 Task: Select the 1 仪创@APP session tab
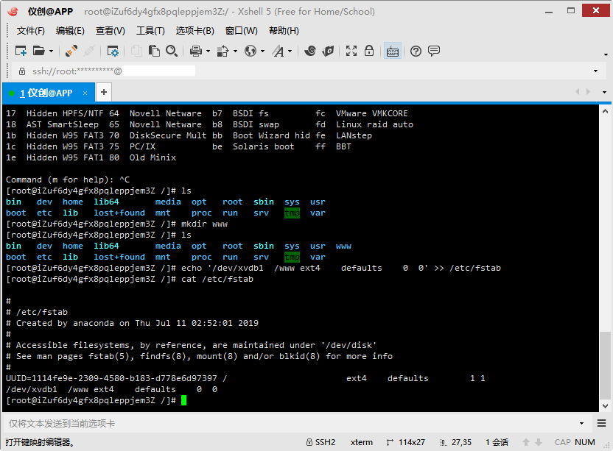point(46,93)
